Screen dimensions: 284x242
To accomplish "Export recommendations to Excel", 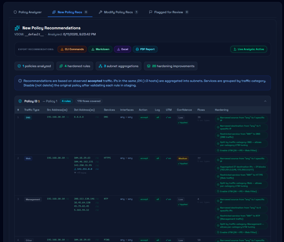I will coord(123,49).
